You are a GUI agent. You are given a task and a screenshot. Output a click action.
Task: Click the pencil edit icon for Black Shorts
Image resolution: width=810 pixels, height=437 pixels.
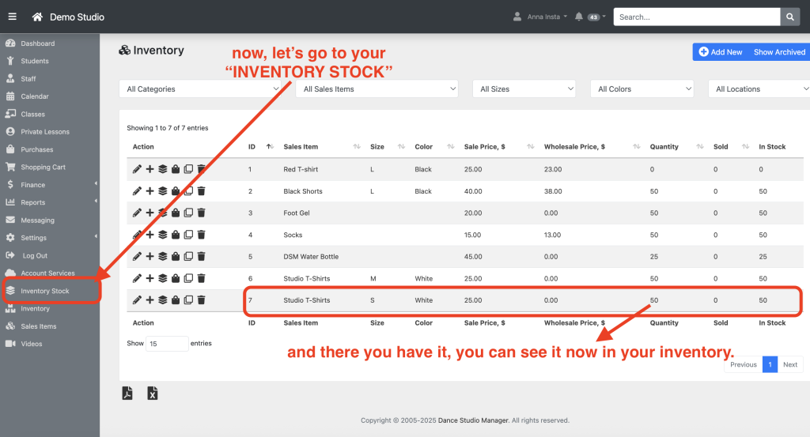click(x=137, y=191)
